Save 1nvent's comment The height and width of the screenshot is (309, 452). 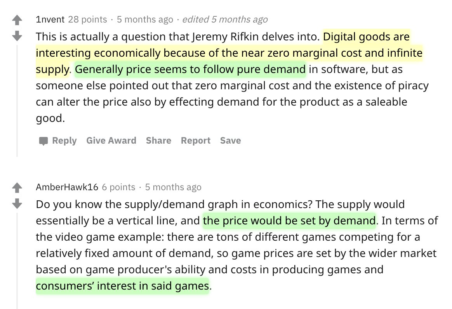[230, 141]
